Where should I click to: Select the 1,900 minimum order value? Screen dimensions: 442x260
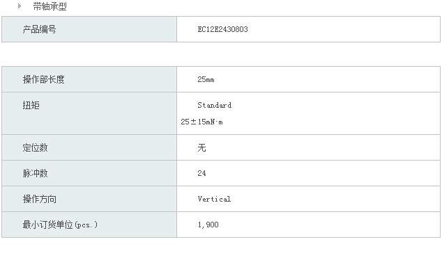[x=208, y=225]
